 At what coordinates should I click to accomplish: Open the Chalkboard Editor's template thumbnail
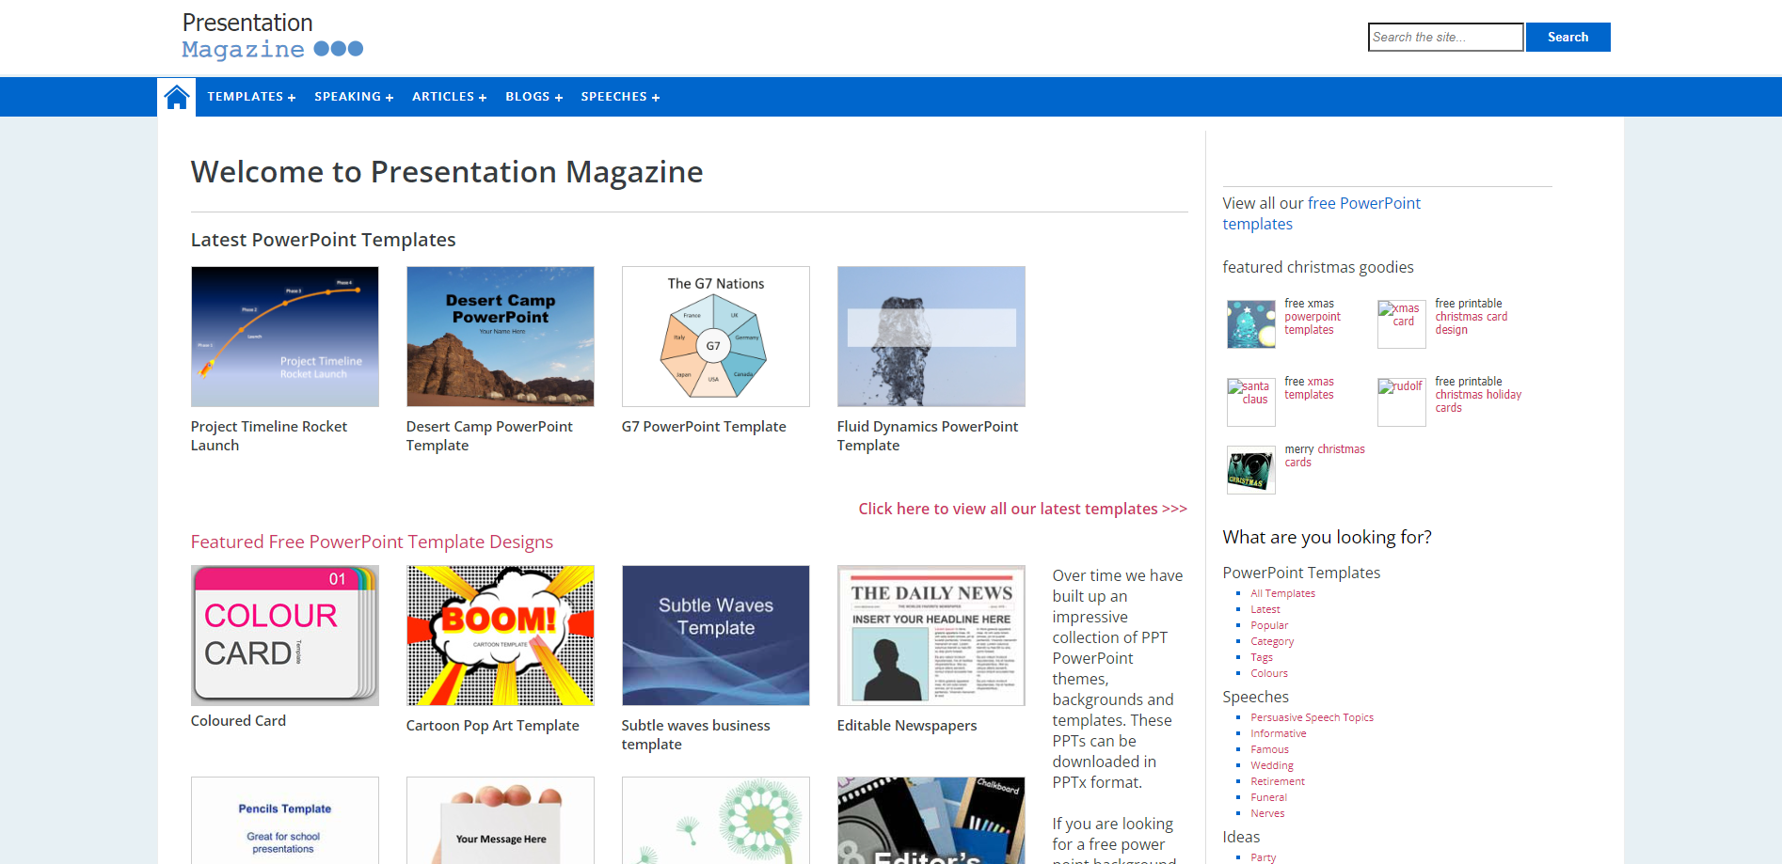click(x=931, y=820)
